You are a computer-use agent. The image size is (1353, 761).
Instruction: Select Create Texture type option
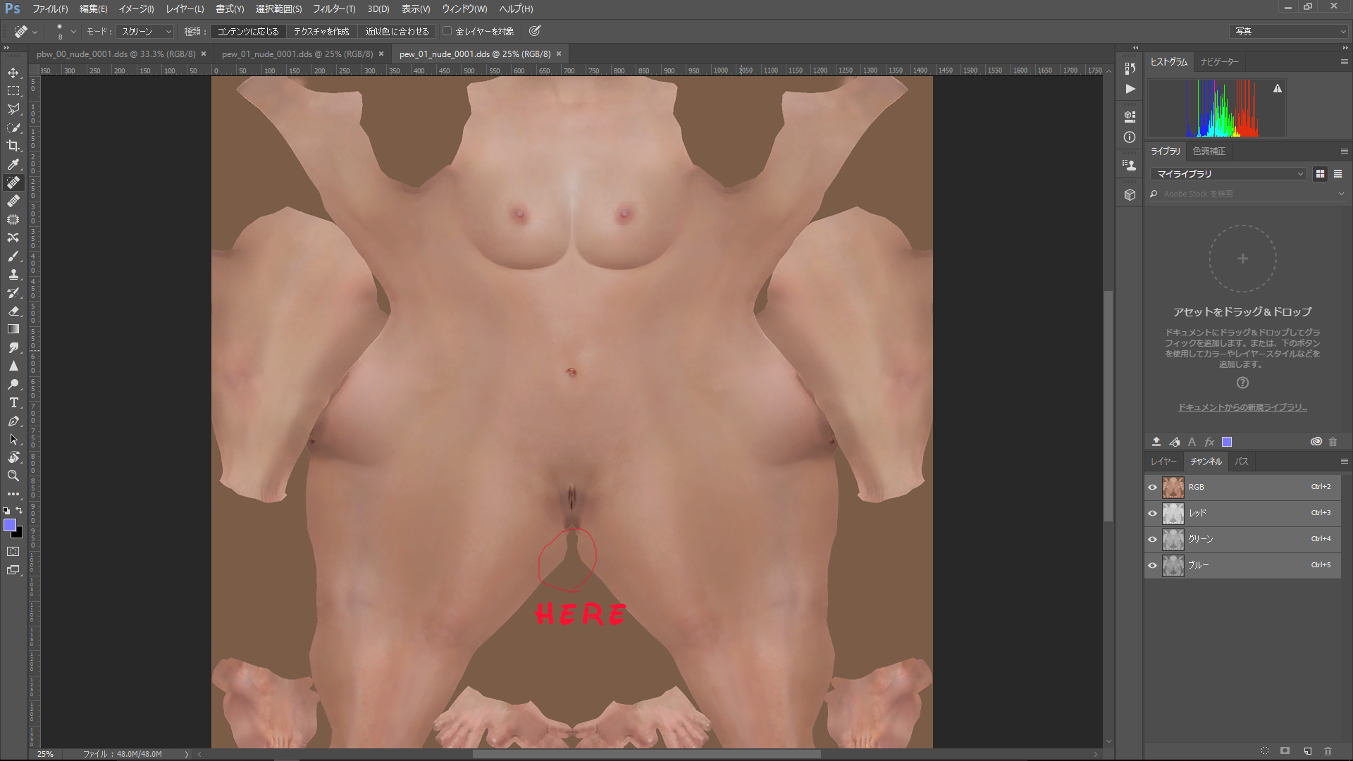coord(321,31)
